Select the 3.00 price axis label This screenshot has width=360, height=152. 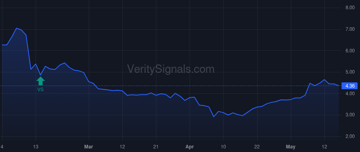(x=350, y=115)
